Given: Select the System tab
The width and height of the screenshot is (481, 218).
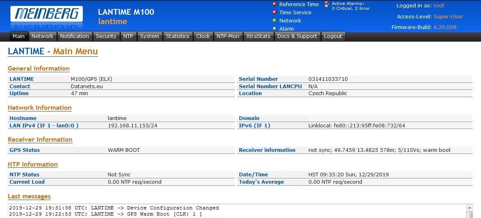Looking at the screenshot, I should coord(150,36).
